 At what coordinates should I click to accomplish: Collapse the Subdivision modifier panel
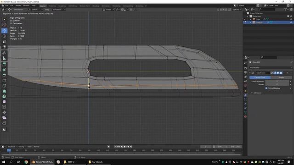[250, 73]
